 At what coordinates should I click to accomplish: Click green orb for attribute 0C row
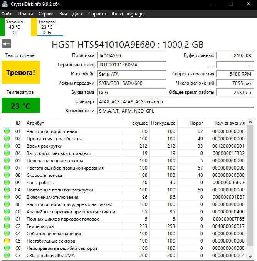click(7, 197)
